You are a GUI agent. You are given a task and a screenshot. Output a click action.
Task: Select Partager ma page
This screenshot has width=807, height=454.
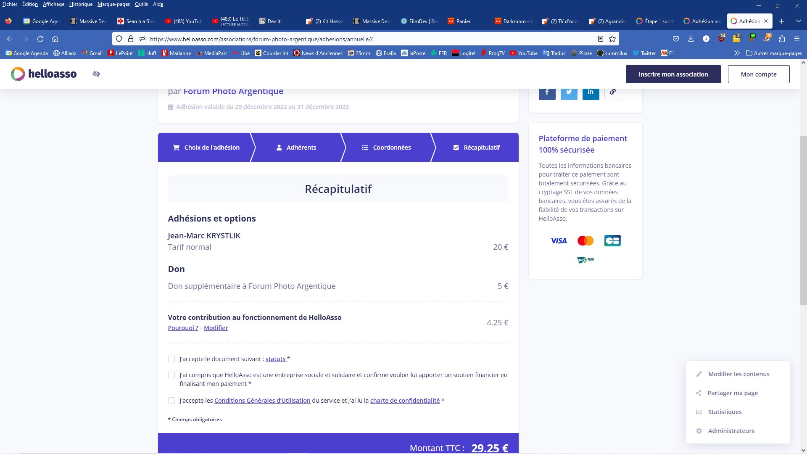[x=727, y=393]
